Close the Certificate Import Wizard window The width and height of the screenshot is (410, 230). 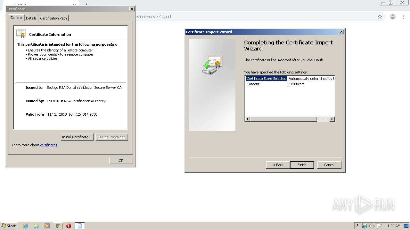(341, 32)
